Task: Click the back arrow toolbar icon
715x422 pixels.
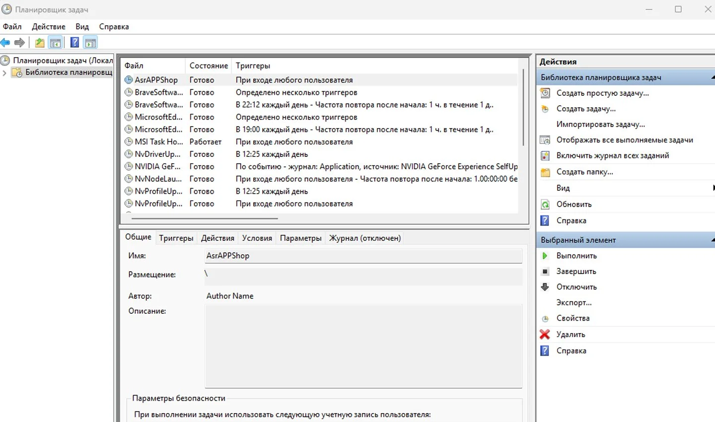Action: click(x=5, y=43)
